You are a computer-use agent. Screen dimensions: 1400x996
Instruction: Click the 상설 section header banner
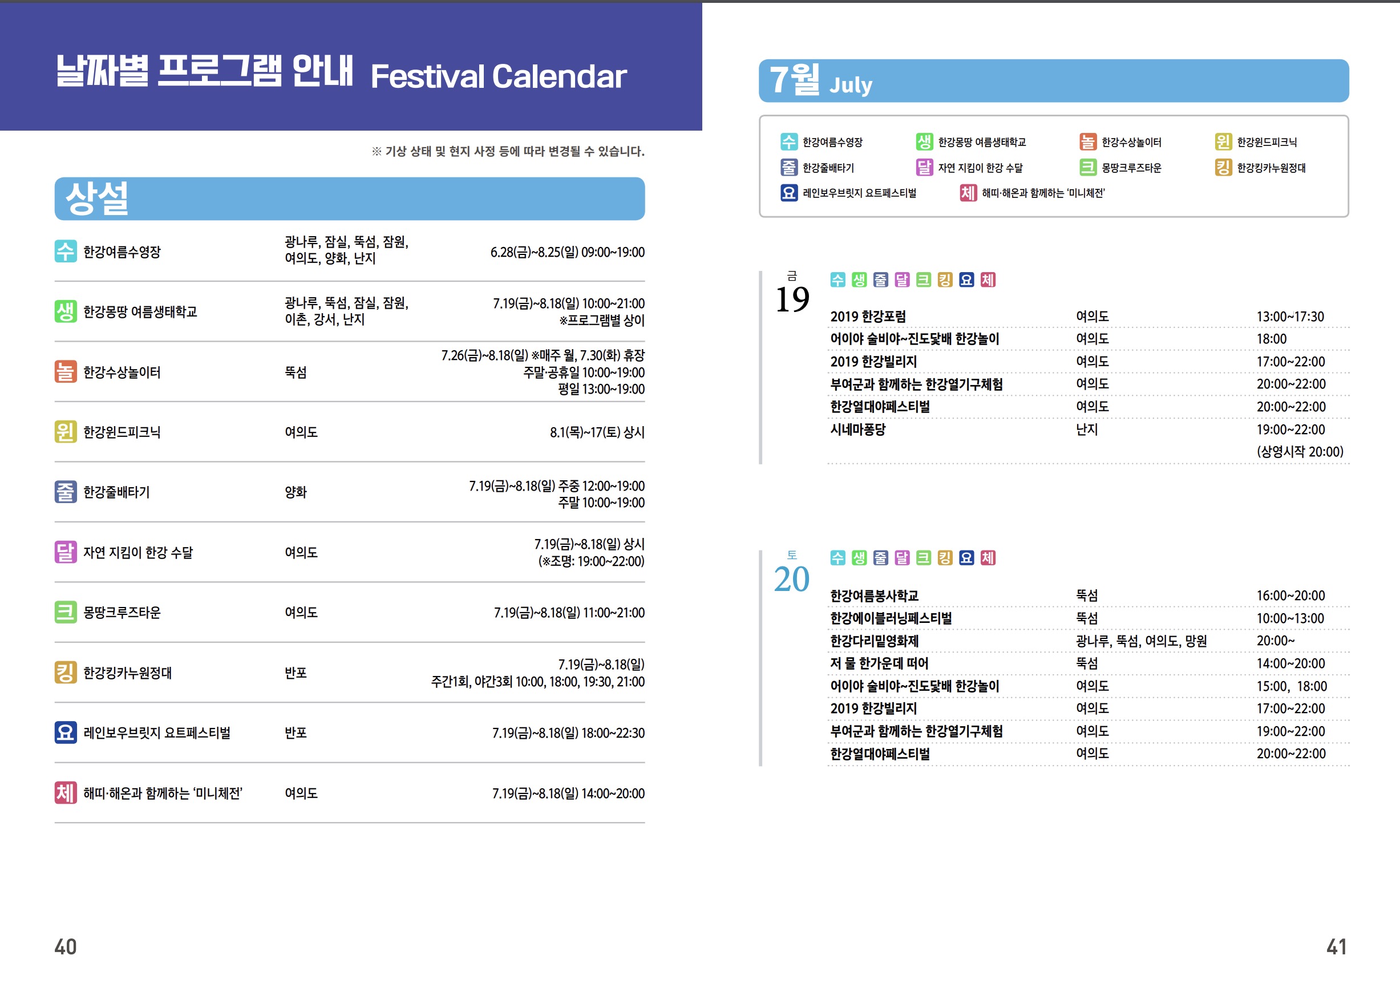pyautogui.click(x=350, y=199)
